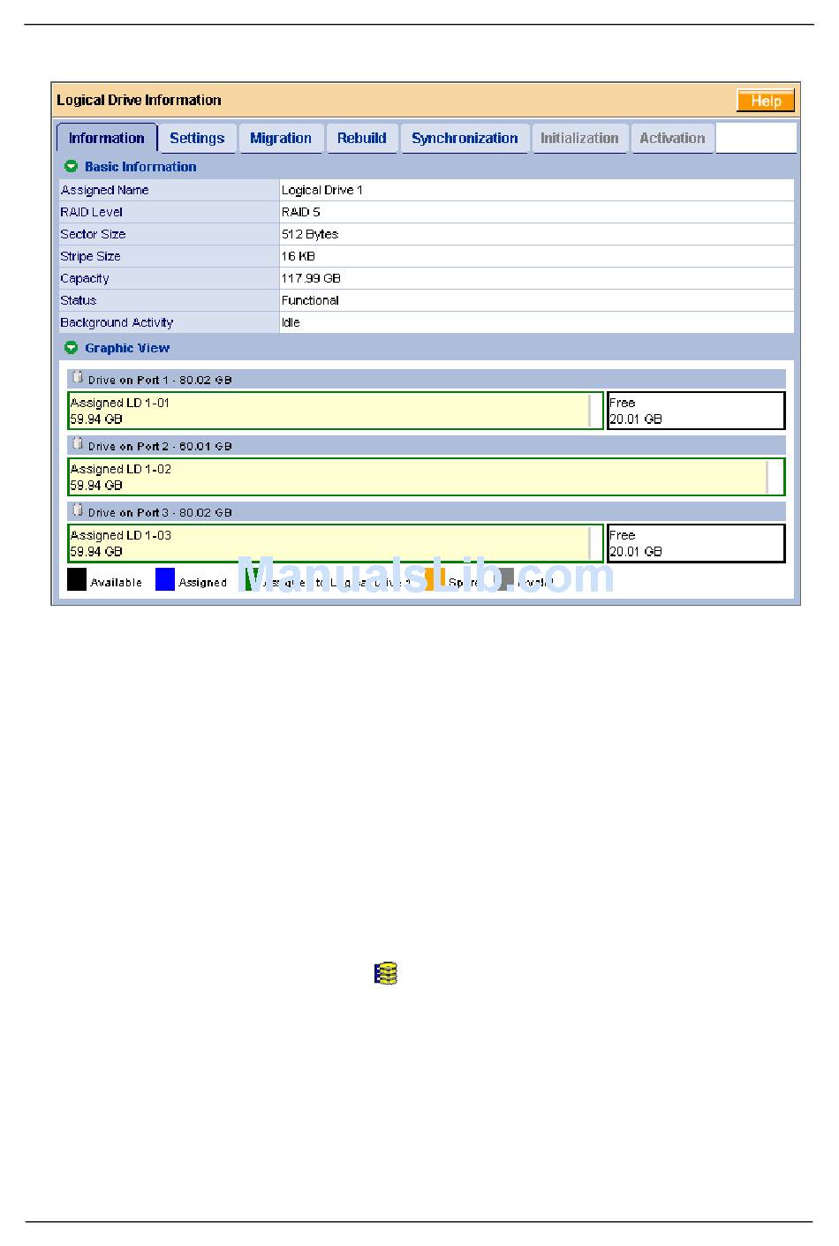
Task: Click the Free 20.01 GB block on Port 1
Action: click(x=696, y=411)
